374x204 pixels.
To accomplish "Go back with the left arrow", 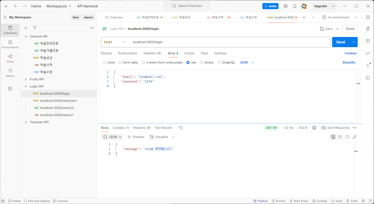I will coord(16,6).
